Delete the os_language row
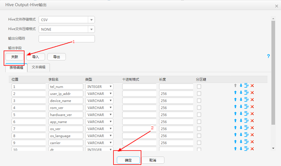 coord(252,135)
